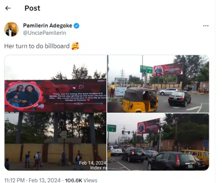Open the large left billboard photo
222x183 pixels.
tap(55, 113)
